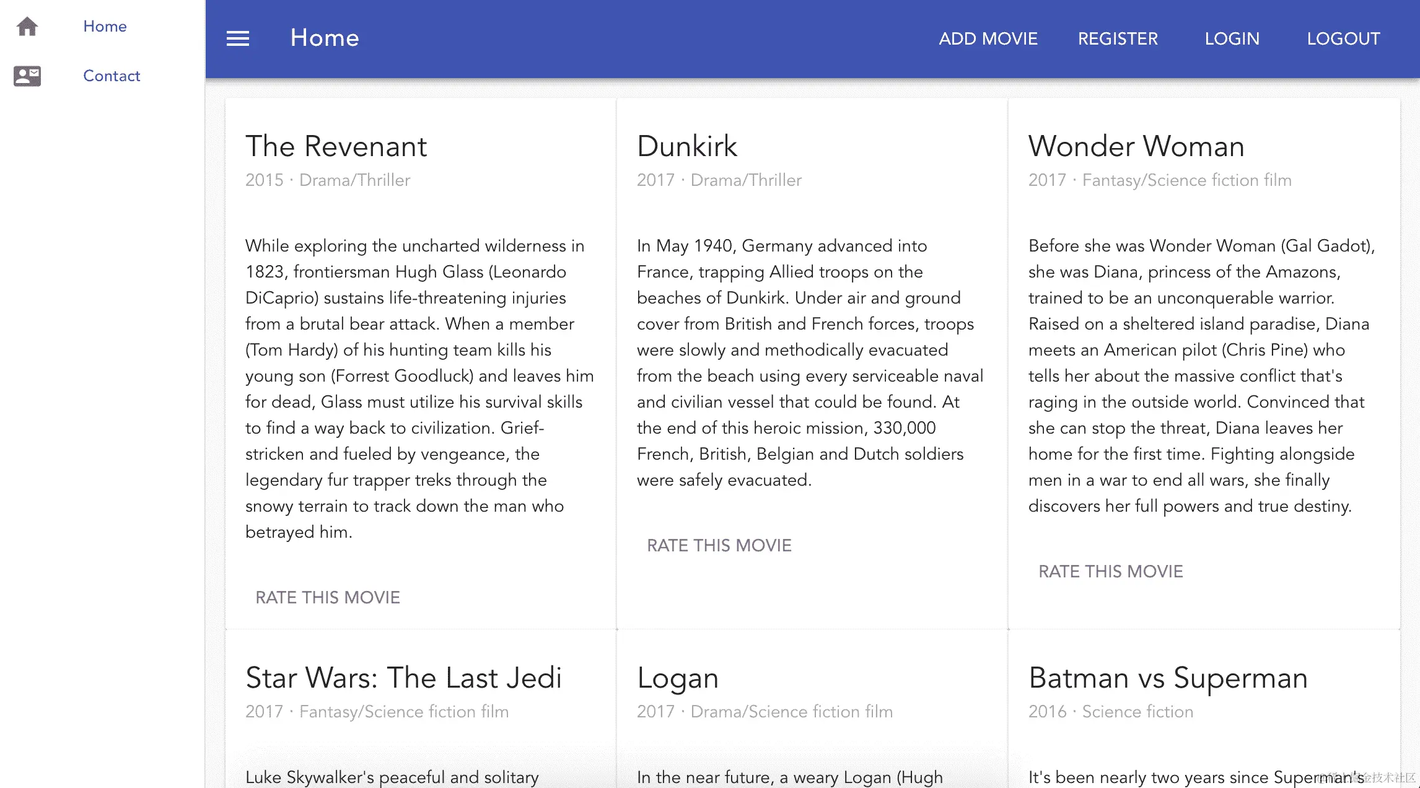Click the Logan movie title
The height and width of the screenshot is (788, 1420).
point(678,678)
